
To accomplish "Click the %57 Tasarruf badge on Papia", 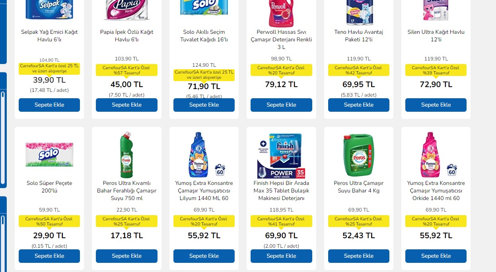I will click(126, 70).
